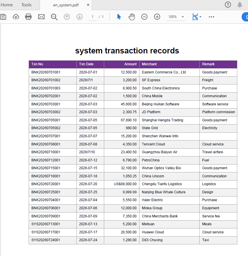Image resolution: width=248 pixels, height=256 pixels.
Task: Select the amount US$88,000.00
Action: (125, 184)
